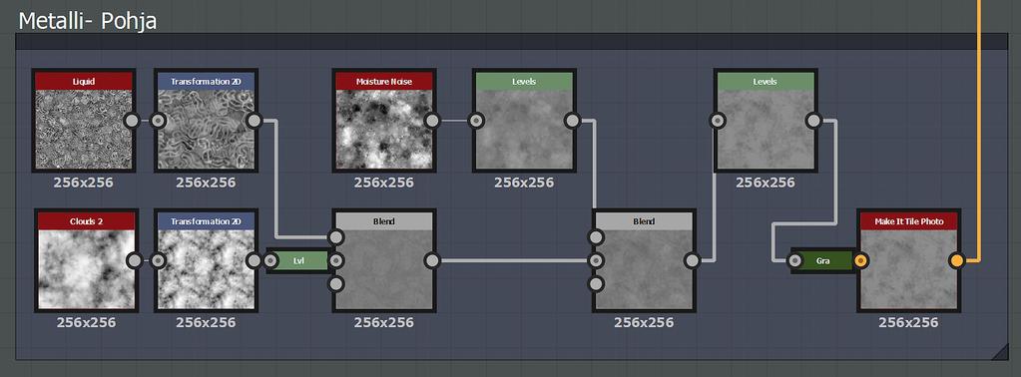Select the small green Lvl node
Image resolution: width=1021 pixels, height=377 pixels.
click(298, 261)
